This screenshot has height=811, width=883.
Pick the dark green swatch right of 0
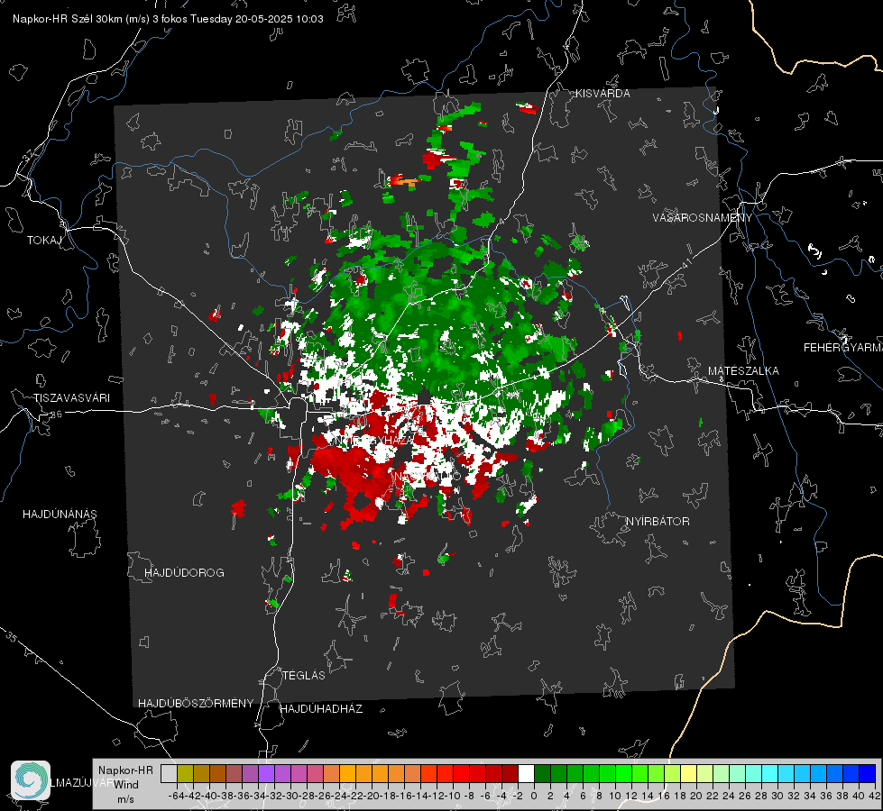coord(542,774)
